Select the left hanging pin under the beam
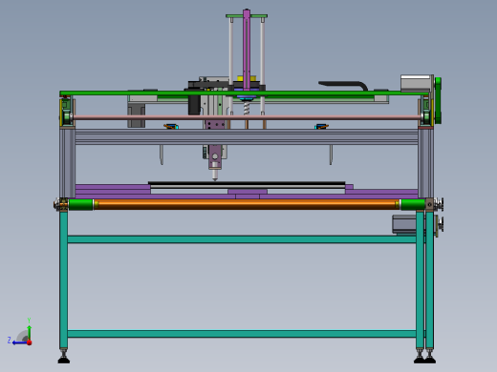Viewport: 497px width, 372px height. (x=162, y=155)
